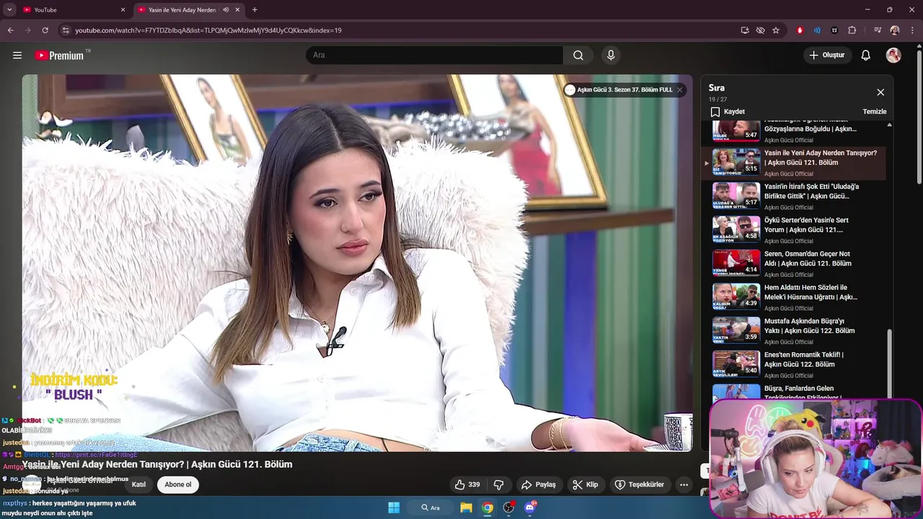Switch to the first YouTube browser tab

72,10
